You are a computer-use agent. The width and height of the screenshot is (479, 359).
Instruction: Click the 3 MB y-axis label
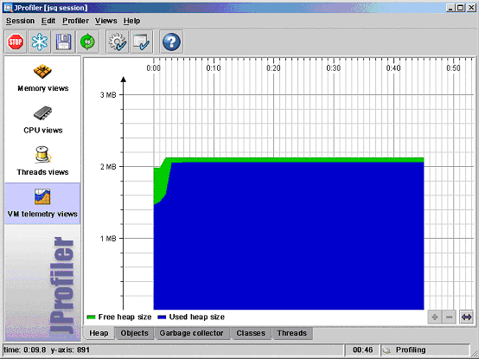(108, 95)
